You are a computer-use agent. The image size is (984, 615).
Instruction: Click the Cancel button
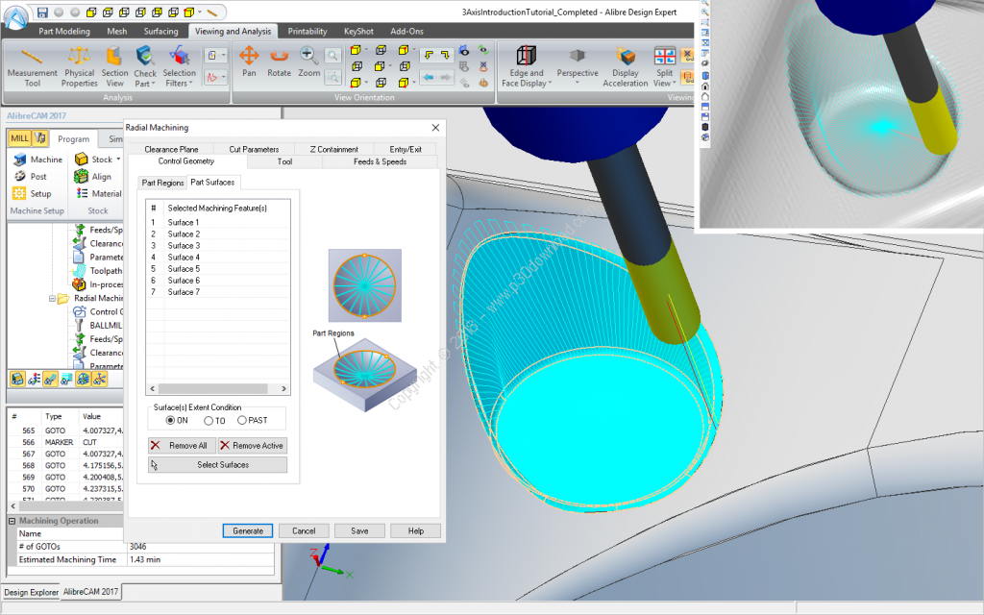pyautogui.click(x=304, y=530)
